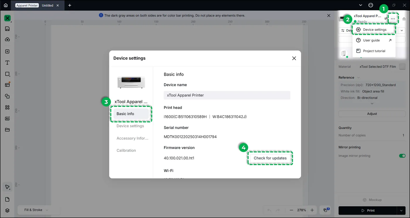Zoom in with the plus icon
Viewport: 410px width, 218px height.
[x=312, y=210]
